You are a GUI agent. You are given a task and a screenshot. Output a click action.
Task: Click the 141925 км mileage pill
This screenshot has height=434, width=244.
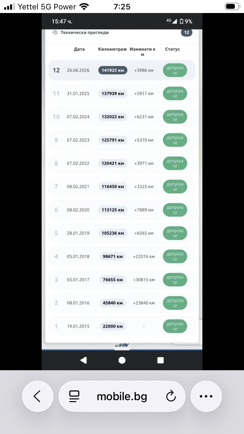tap(113, 70)
